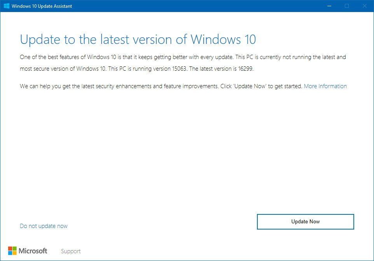Close the Windows 10 Update Assistant window
Viewport: 374px width, 261px height.
point(364,6)
